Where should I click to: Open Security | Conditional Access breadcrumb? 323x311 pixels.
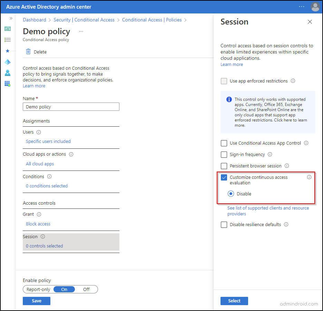click(x=84, y=20)
